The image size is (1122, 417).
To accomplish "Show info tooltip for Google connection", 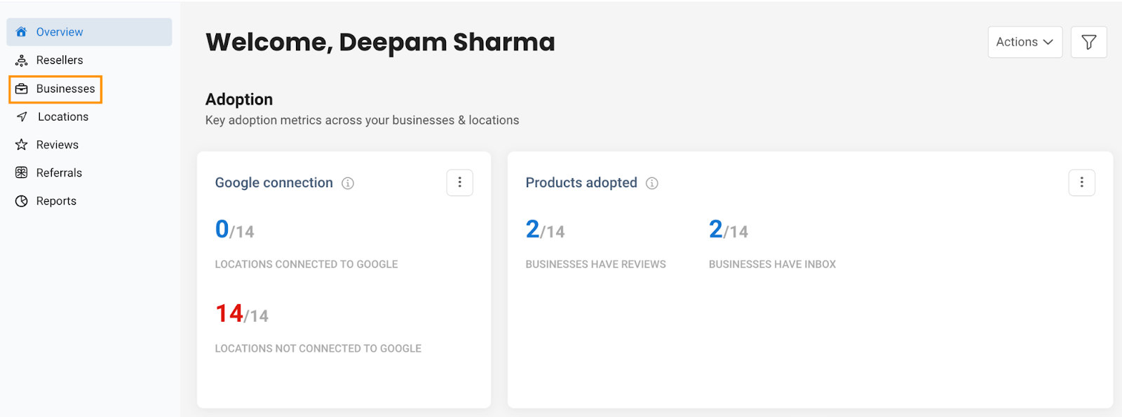I will (x=348, y=184).
